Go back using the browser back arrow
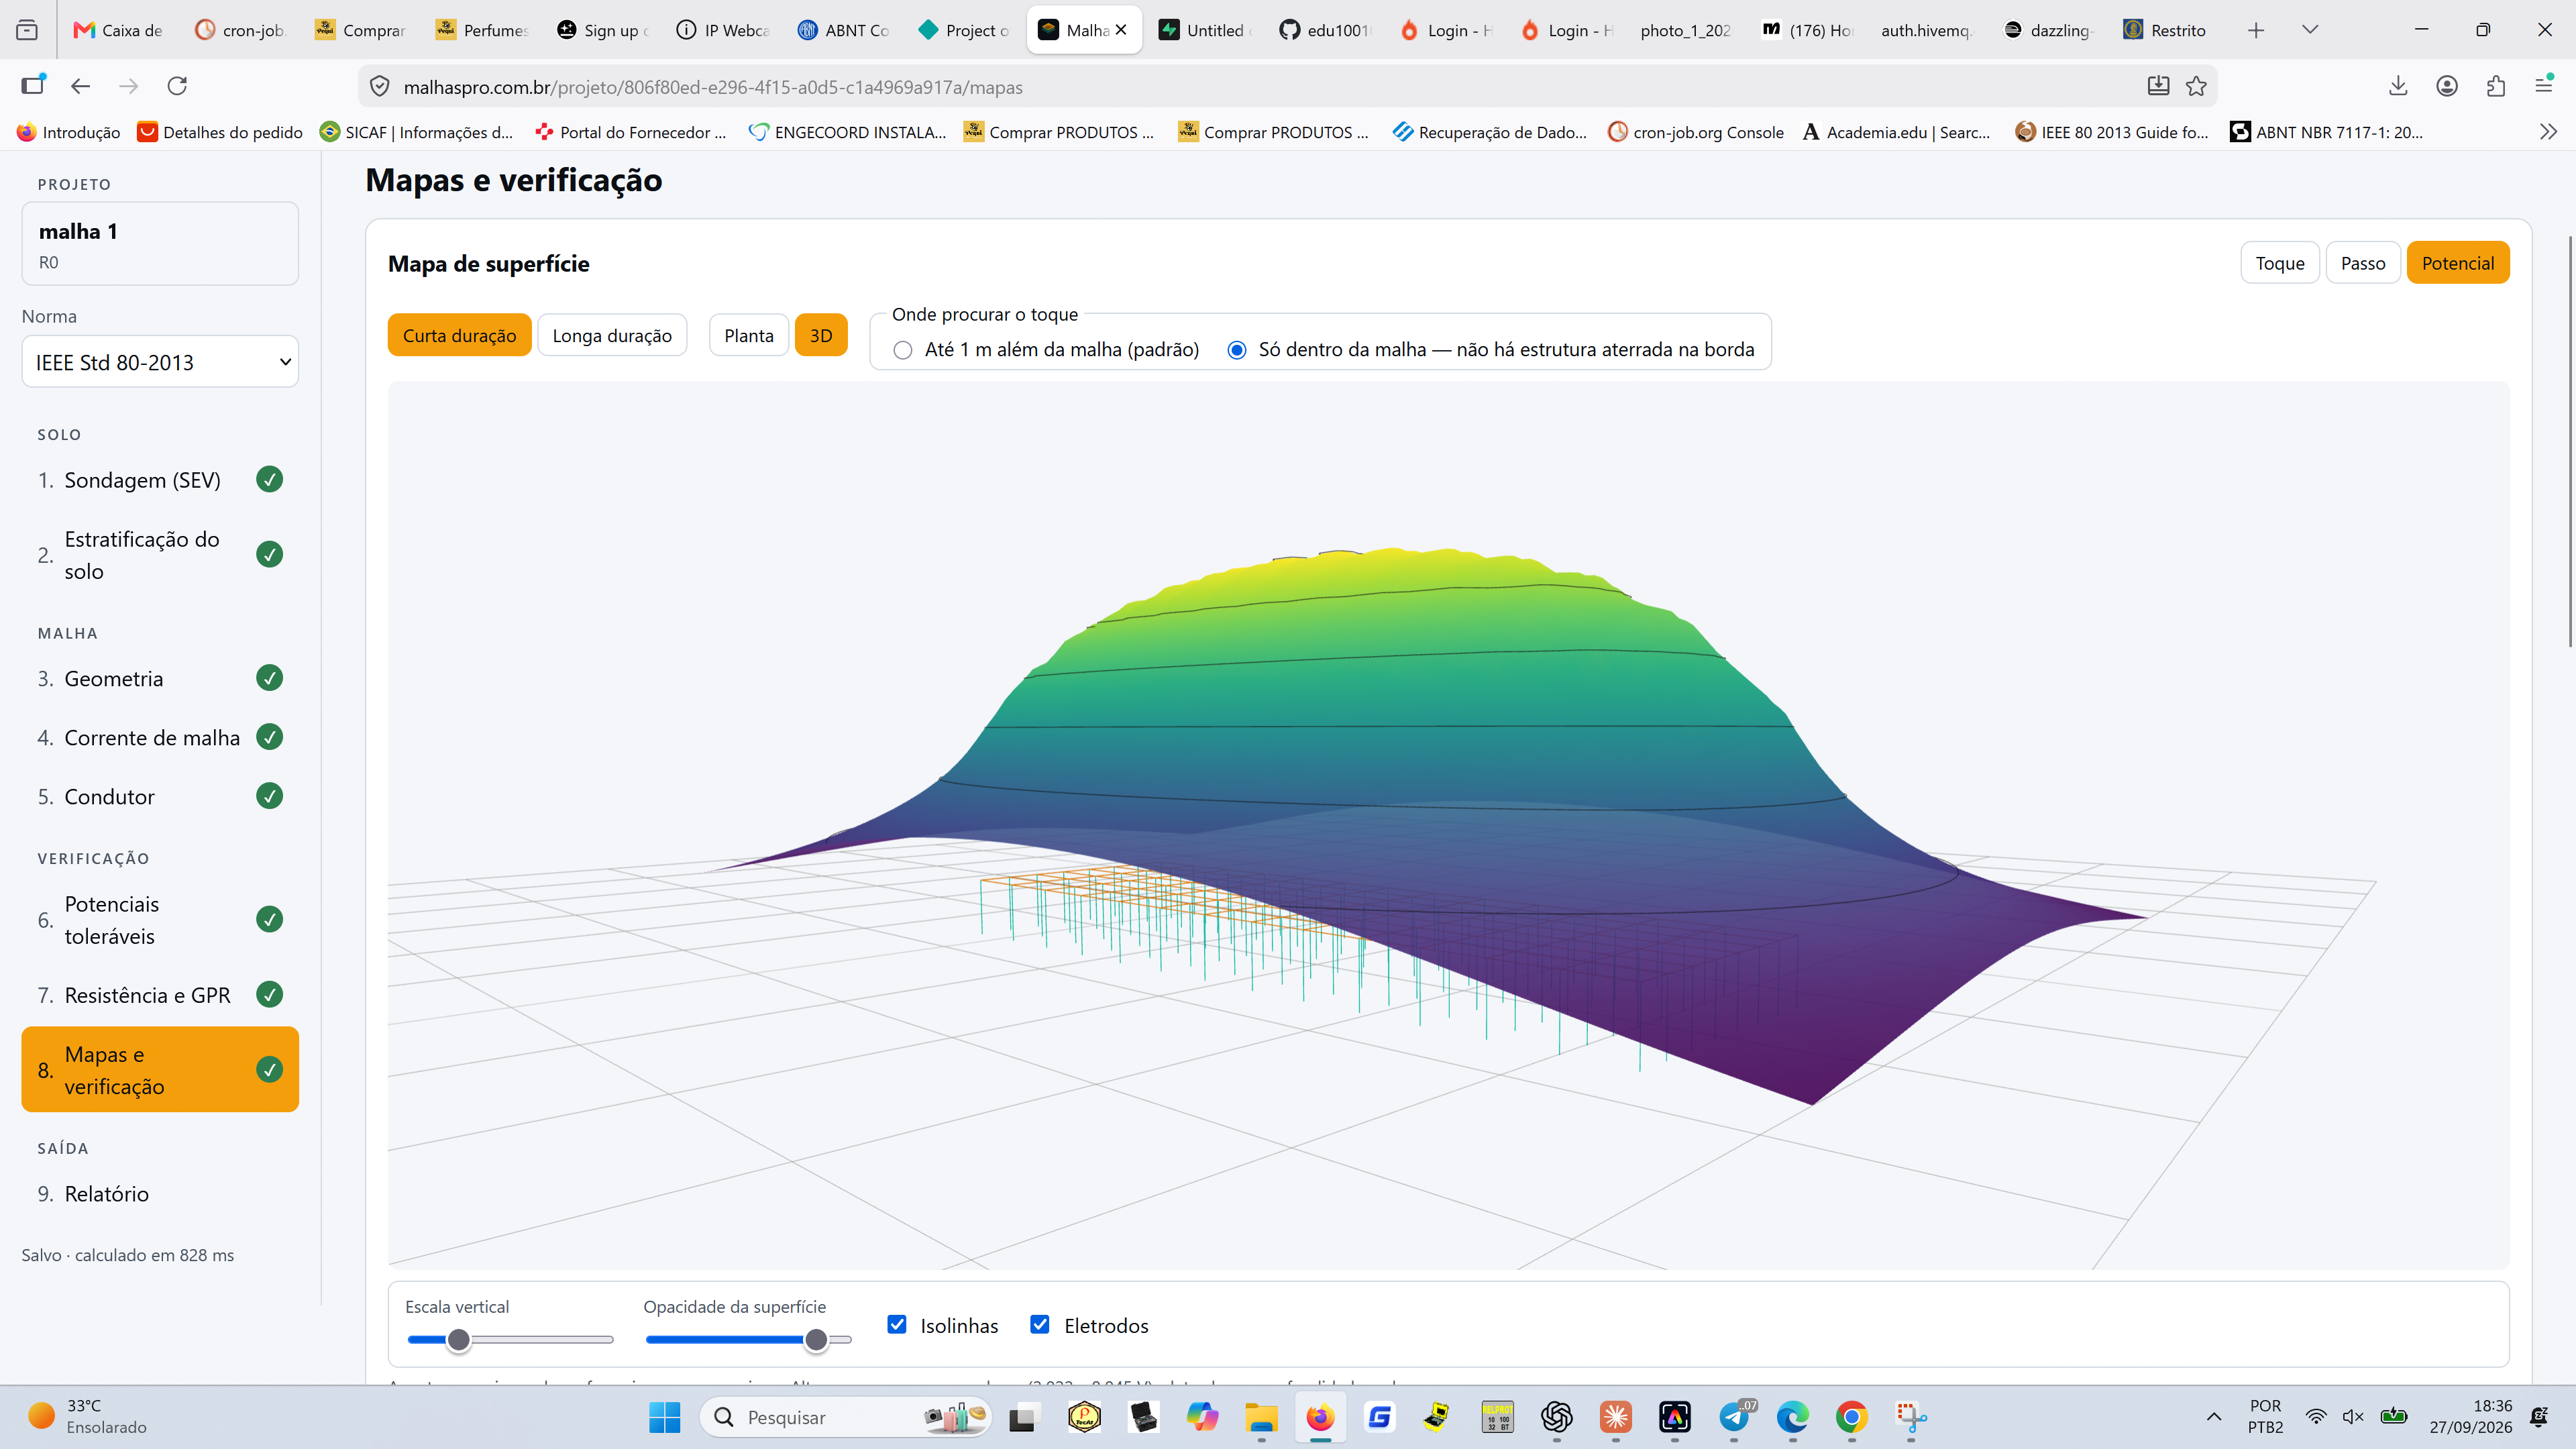2576x1449 pixels. [81, 86]
